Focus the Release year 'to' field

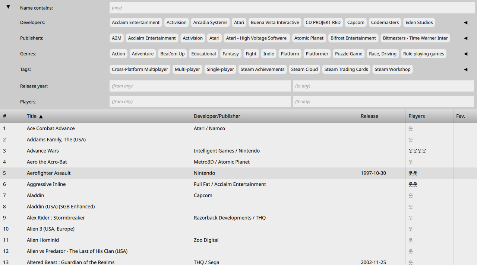383,86
